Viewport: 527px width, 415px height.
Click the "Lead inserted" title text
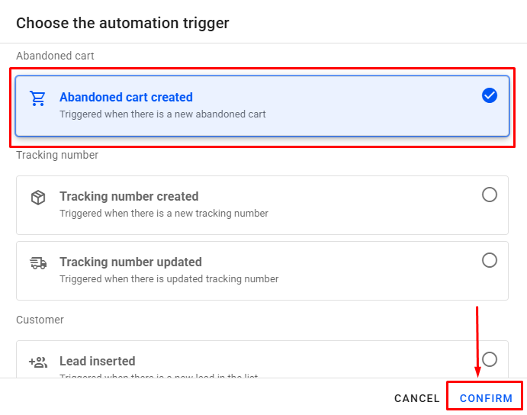[x=97, y=361]
